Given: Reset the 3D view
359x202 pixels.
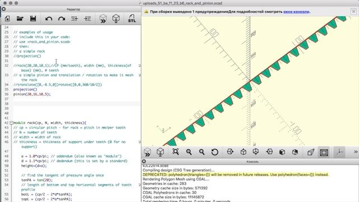Looking at the screenshot, I should 215,152.
